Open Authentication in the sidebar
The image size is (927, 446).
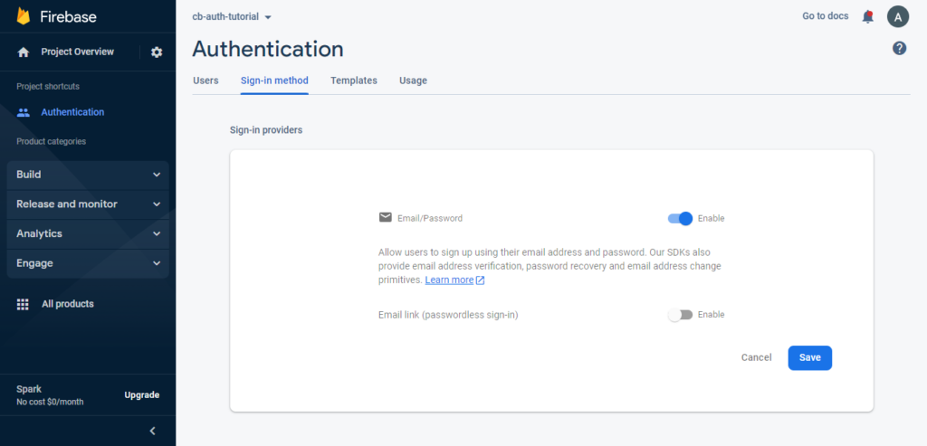(x=72, y=112)
